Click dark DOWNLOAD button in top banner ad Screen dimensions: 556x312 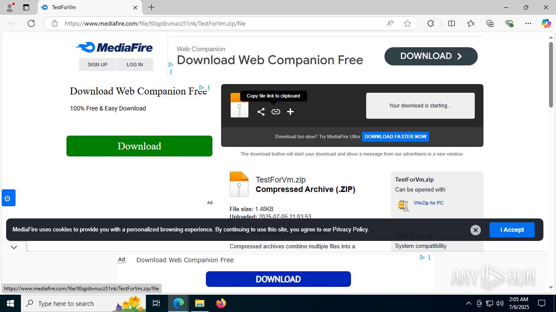431,56
